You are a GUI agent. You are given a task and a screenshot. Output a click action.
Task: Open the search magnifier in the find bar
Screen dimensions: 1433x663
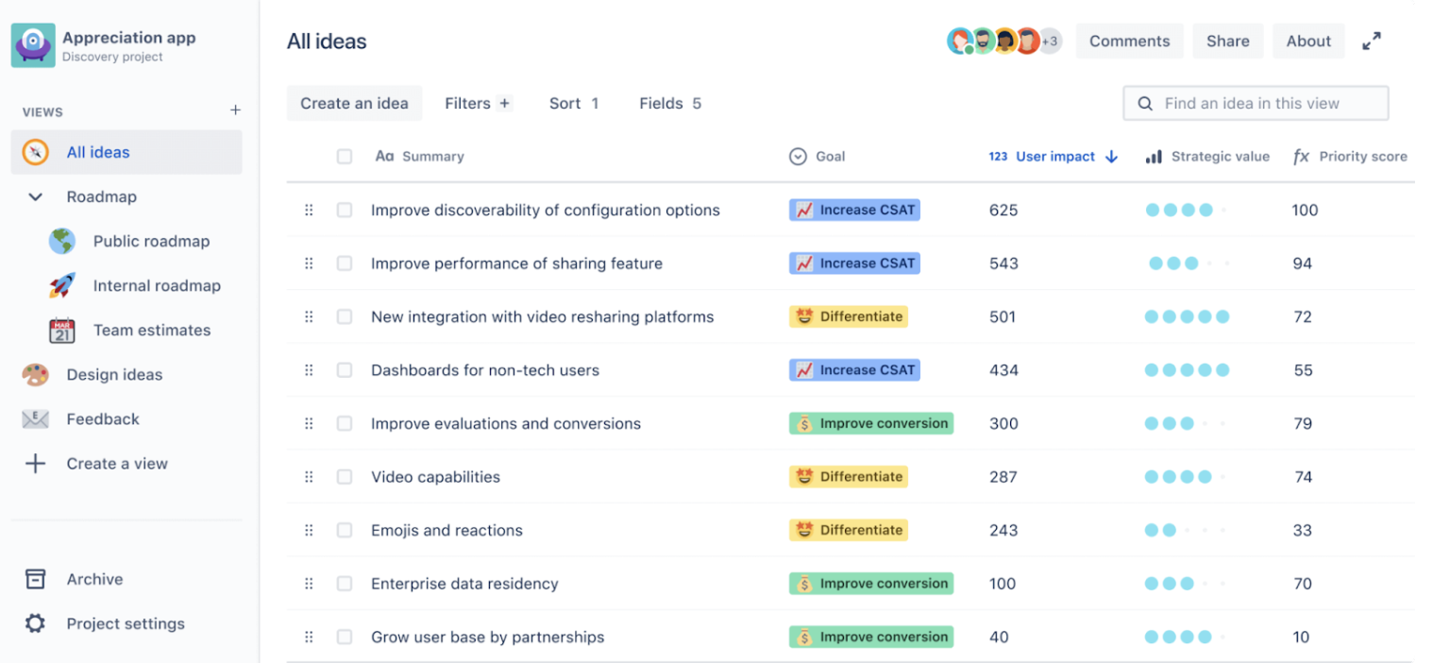click(1145, 103)
